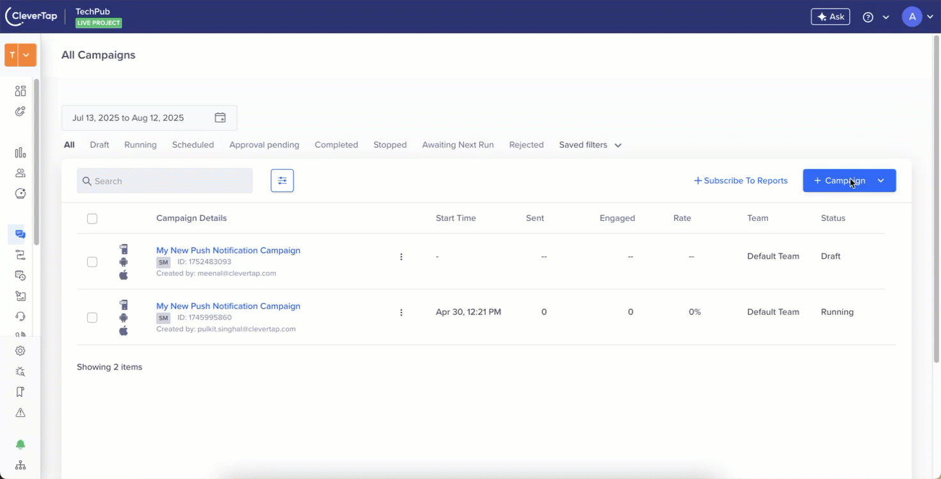
Task: Click the Search campaigns input field
Action: (x=165, y=181)
